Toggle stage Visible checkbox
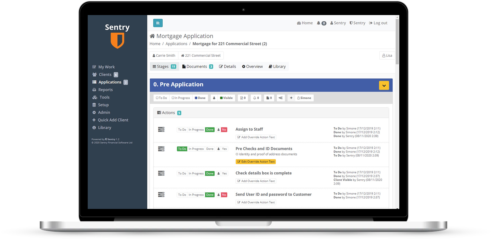Viewport: 491px width, 239px height. pyautogui.click(x=226, y=98)
